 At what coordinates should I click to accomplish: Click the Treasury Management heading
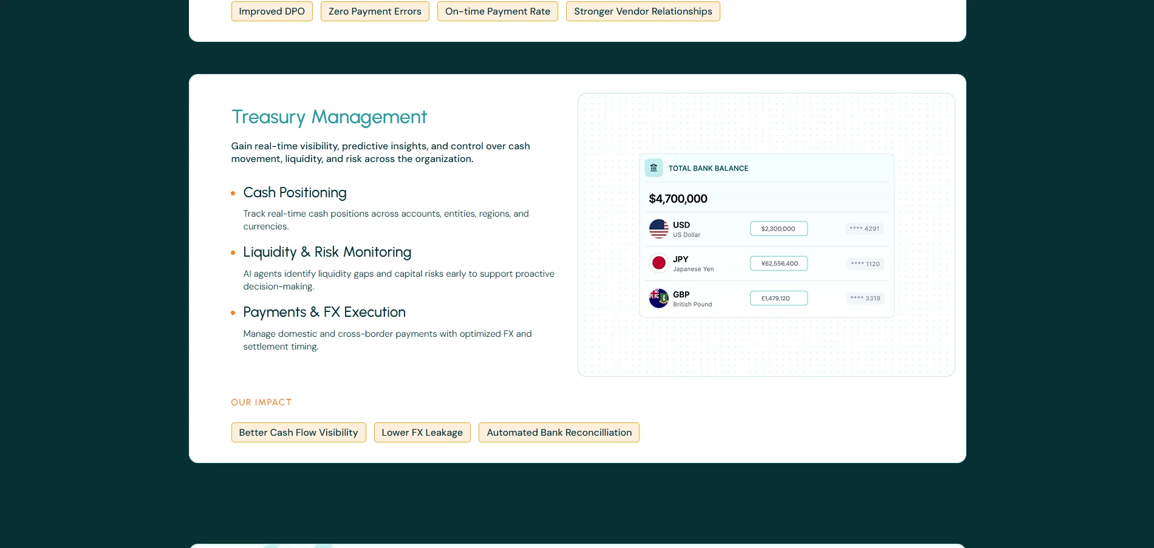pos(329,117)
